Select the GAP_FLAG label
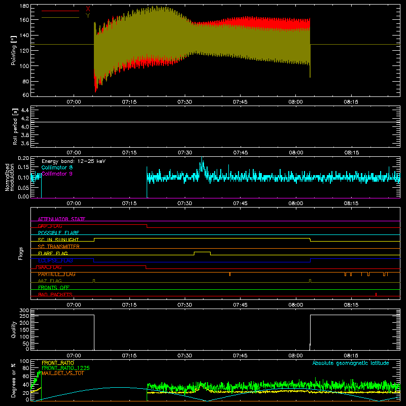Image resolution: width=406 pixels, height=406 pixels. point(50,226)
